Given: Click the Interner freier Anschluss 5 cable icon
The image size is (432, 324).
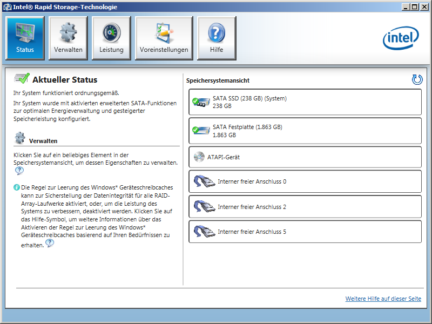Looking at the screenshot, I should click(x=204, y=231).
